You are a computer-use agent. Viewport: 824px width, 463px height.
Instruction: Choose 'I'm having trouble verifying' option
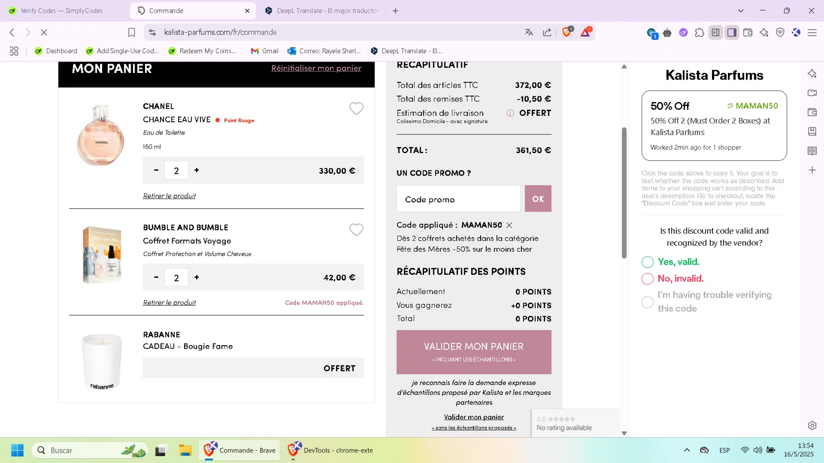click(648, 302)
